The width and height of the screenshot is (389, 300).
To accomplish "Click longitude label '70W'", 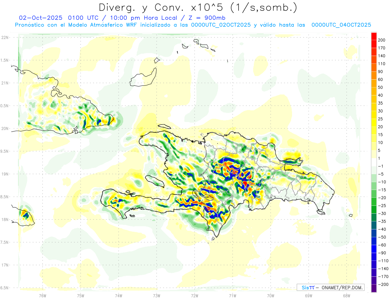I will pos(270,295).
